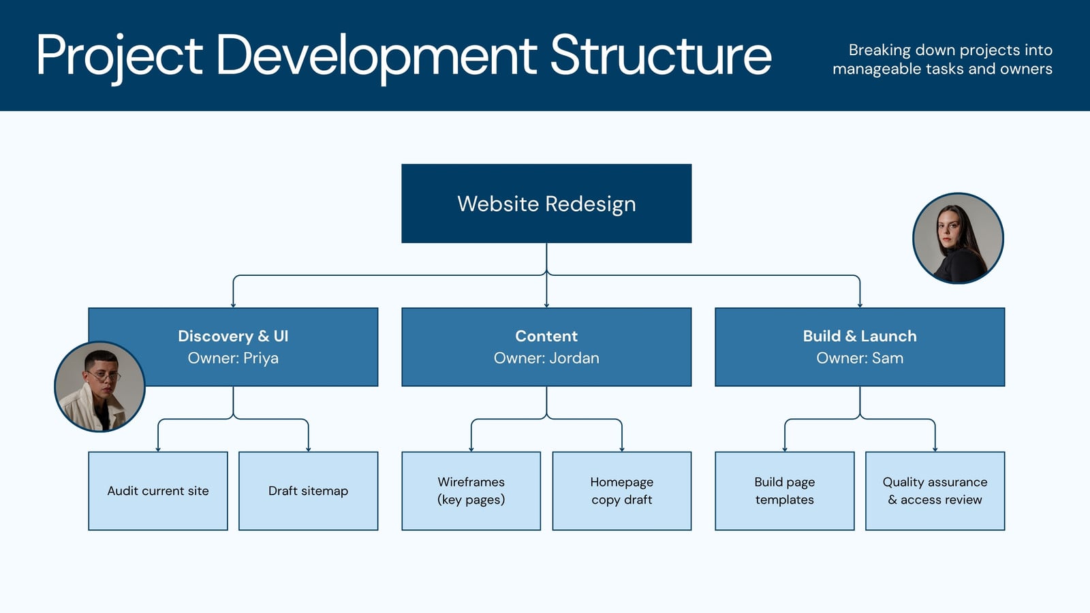Click the Wireframes (key pages) box
Viewport: 1090px width, 613px height.
[x=471, y=491]
